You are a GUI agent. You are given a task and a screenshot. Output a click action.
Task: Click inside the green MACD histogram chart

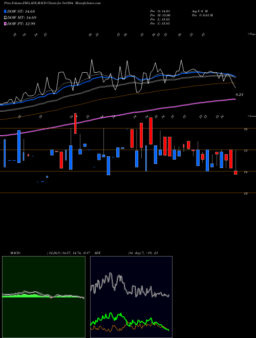point(44,297)
